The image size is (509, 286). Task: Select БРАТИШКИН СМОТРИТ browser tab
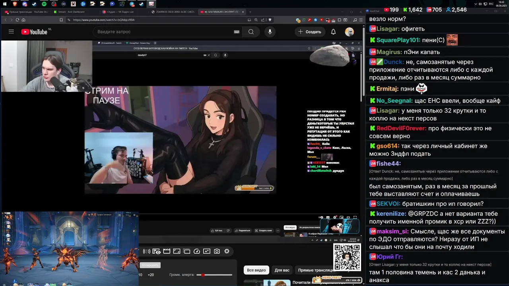click(222, 12)
